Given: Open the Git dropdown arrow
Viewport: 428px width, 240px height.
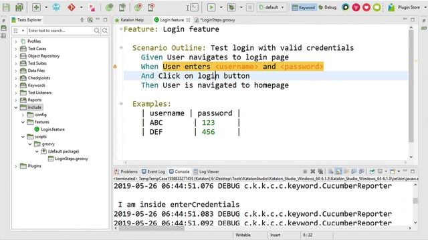Looking at the screenshot, I should 81,7.
